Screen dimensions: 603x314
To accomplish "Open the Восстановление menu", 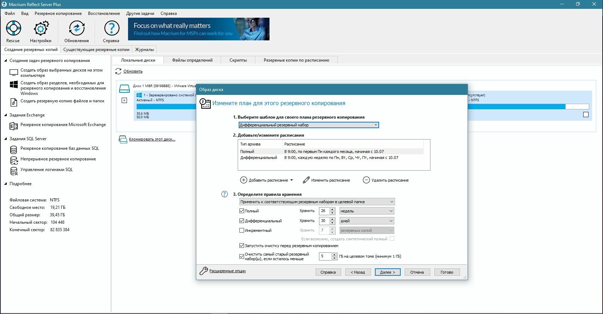I will click(104, 13).
